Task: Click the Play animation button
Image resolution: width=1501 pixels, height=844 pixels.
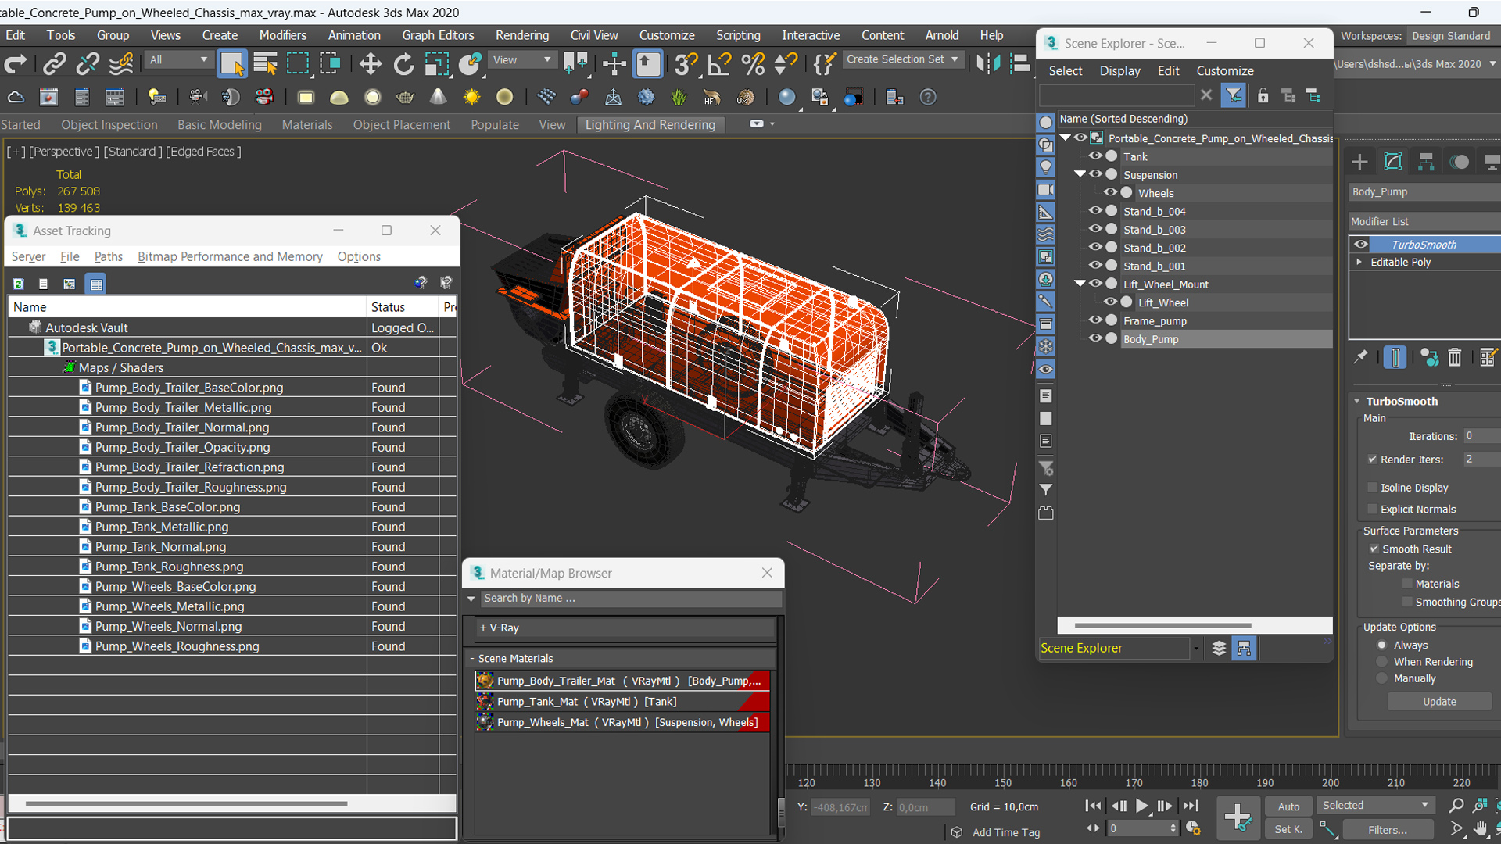Action: tap(1141, 806)
